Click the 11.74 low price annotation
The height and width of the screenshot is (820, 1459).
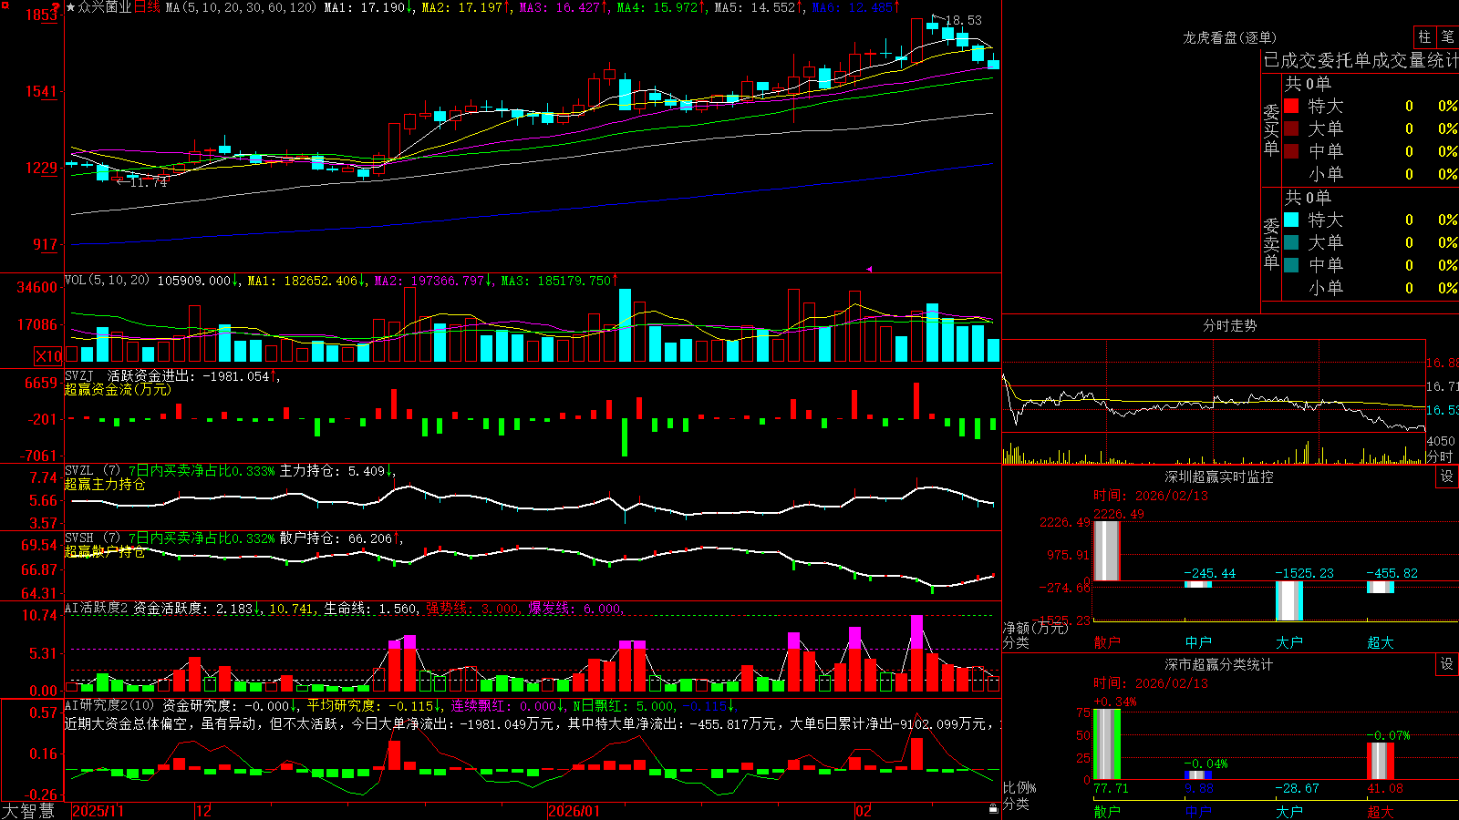pyautogui.click(x=149, y=182)
